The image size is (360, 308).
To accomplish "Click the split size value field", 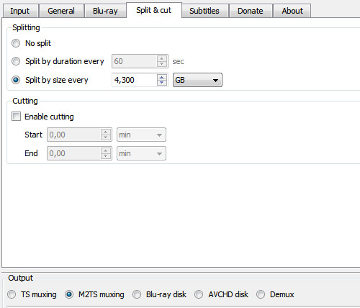I will (135, 80).
